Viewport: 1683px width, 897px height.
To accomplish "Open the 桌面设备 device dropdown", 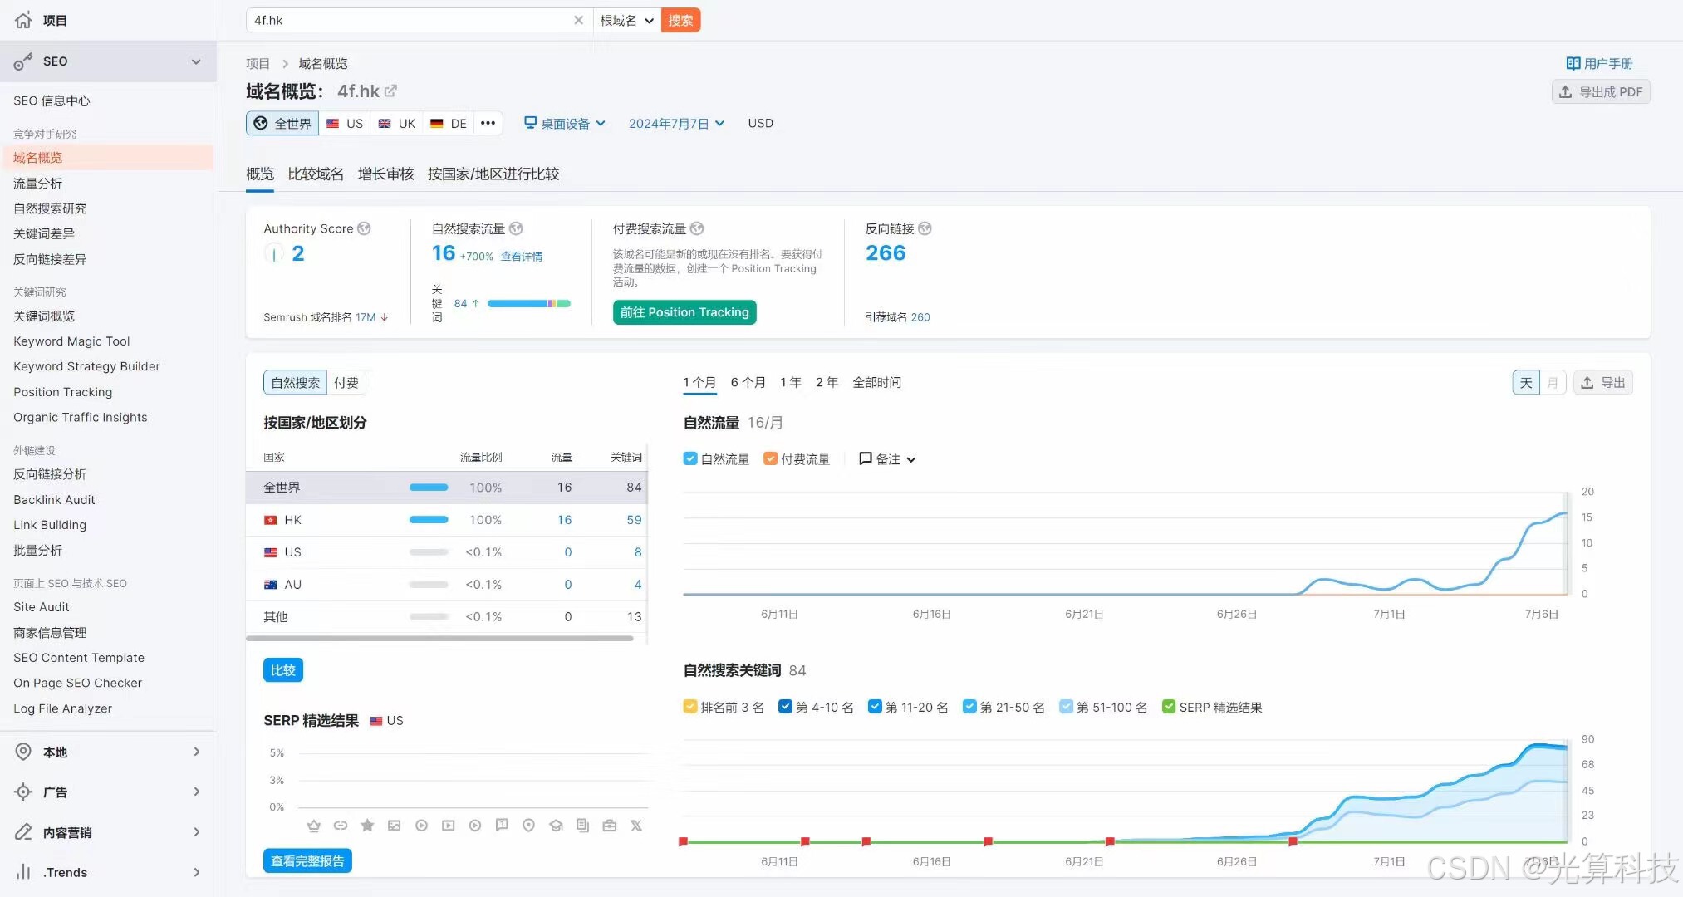I will pyautogui.click(x=565, y=123).
